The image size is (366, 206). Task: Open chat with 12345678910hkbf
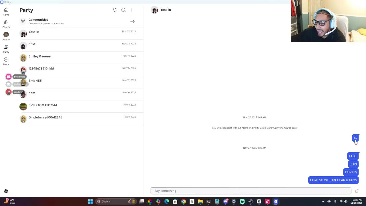[81, 70]
